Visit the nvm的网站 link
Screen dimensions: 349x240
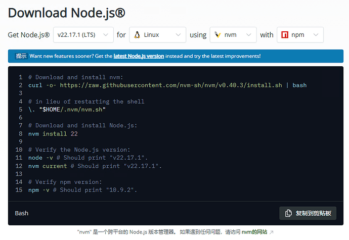tap(254, 232)
